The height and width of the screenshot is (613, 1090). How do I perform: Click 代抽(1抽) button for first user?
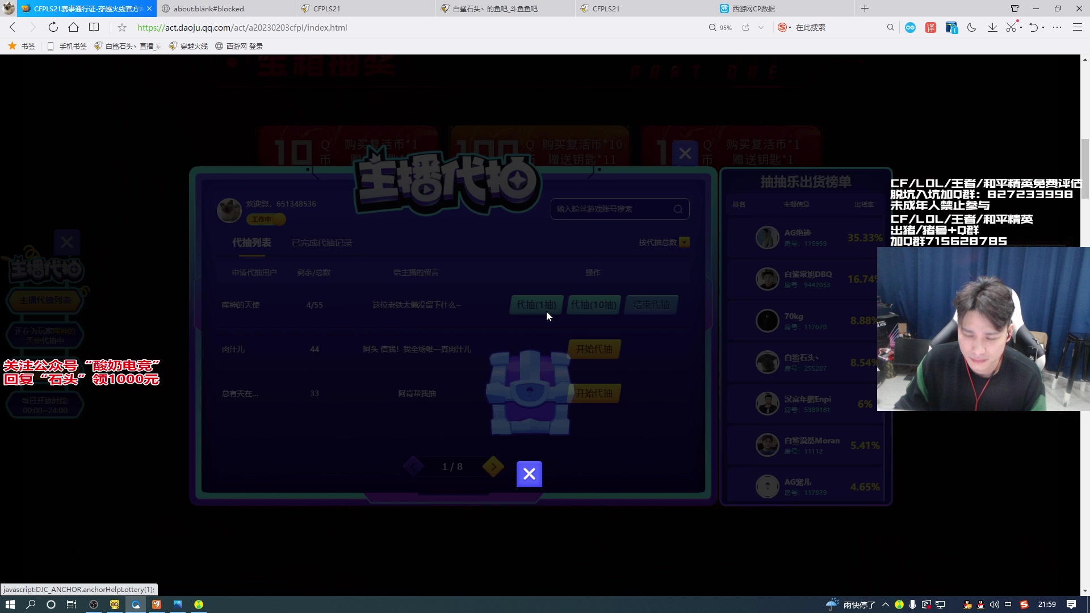point(536,305)
